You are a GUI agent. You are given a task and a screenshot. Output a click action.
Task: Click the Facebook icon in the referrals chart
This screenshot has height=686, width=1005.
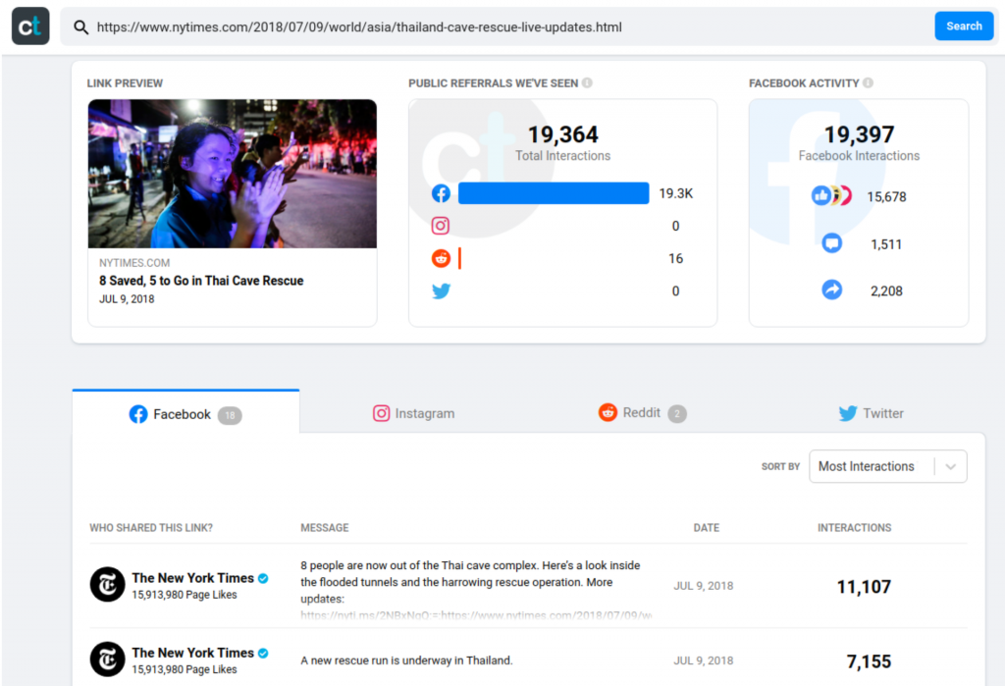tap(441, 193)
